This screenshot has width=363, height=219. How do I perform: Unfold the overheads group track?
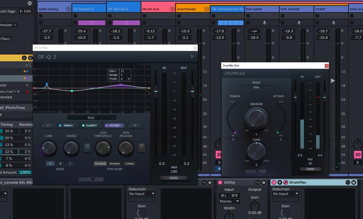point(206,9)
